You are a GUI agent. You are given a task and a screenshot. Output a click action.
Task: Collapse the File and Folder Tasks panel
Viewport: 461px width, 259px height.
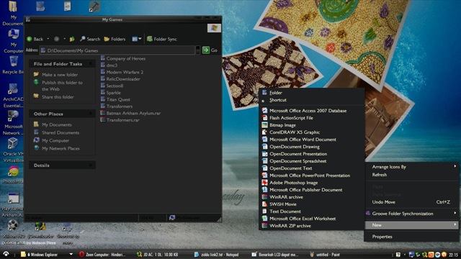[x=90, y=64]
